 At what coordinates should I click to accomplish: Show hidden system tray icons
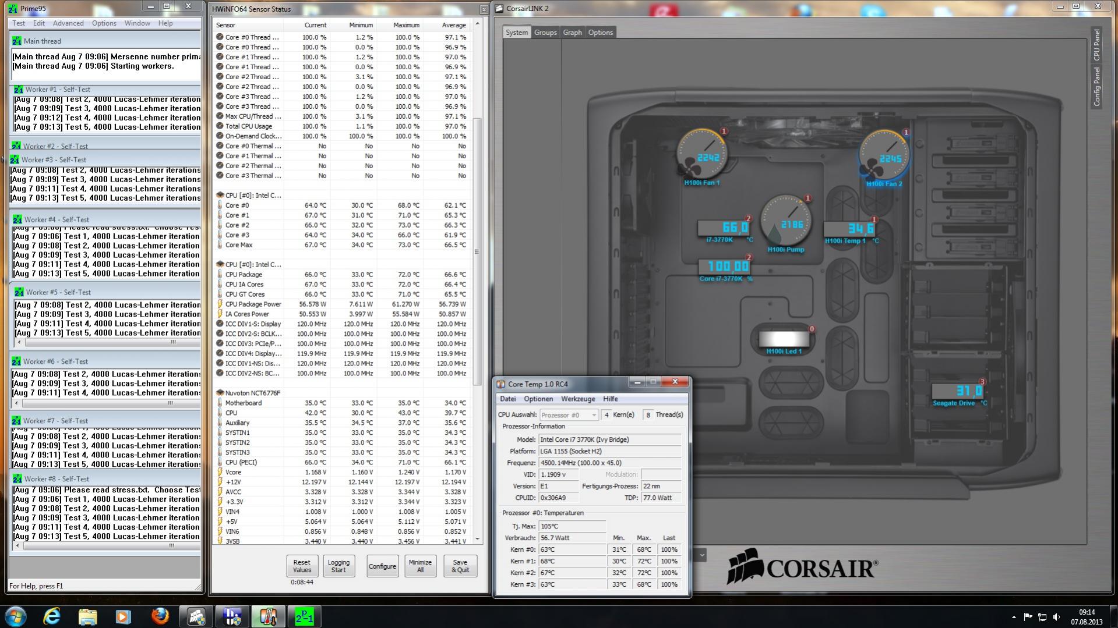tap(1014, 617)
